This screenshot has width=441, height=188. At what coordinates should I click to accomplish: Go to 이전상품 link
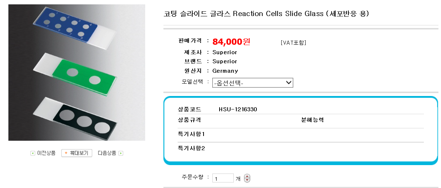pyautogui.click(x=46, y=153)
